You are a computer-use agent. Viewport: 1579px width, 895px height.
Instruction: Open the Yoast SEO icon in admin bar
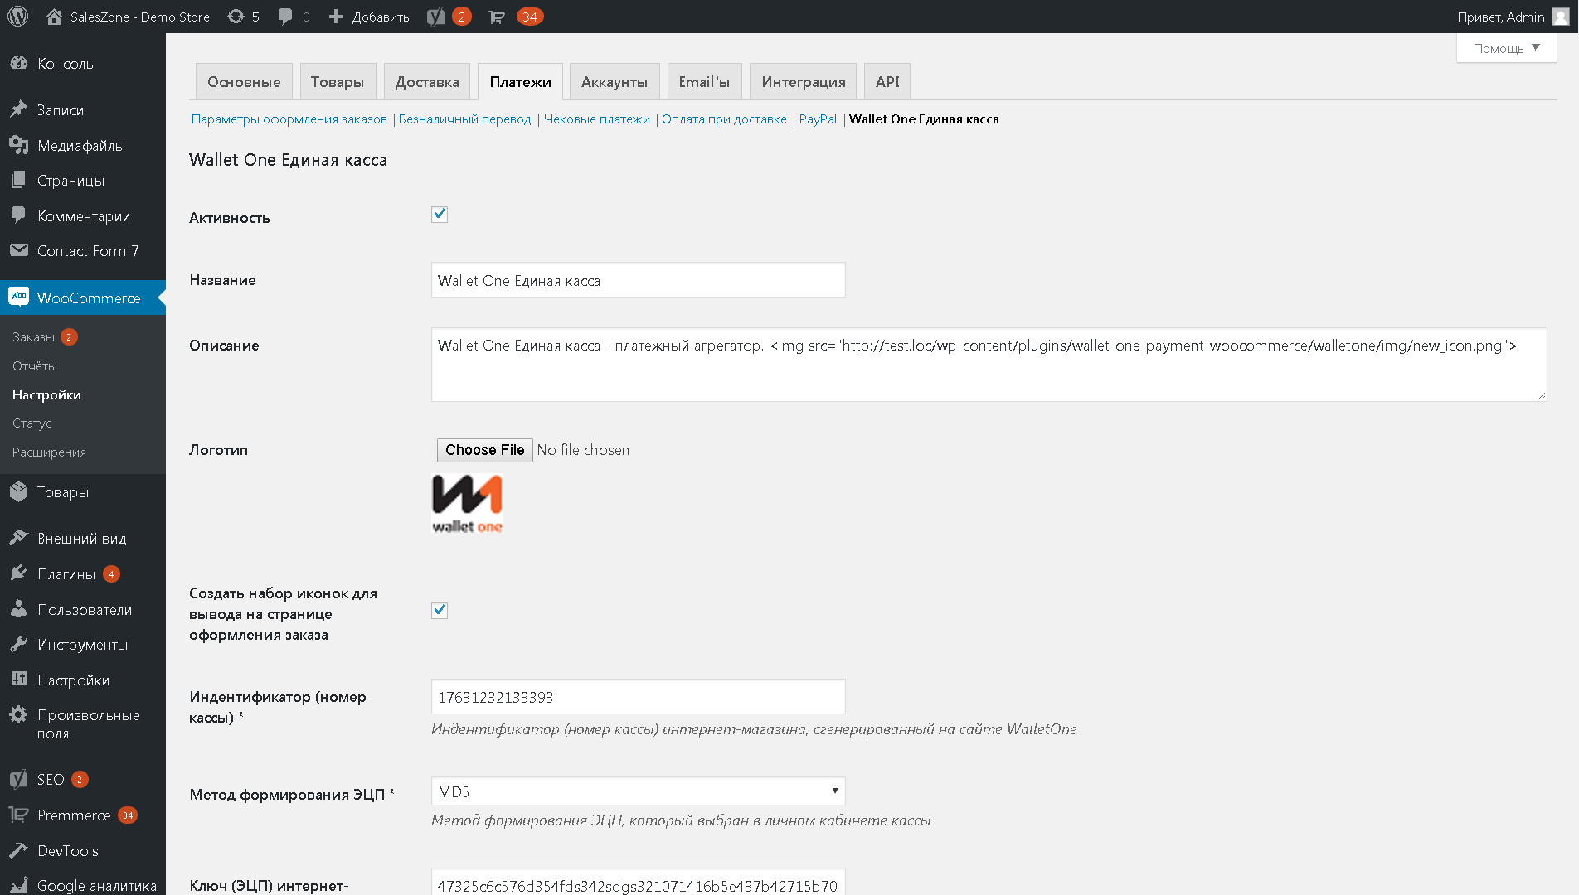[436, 17]
